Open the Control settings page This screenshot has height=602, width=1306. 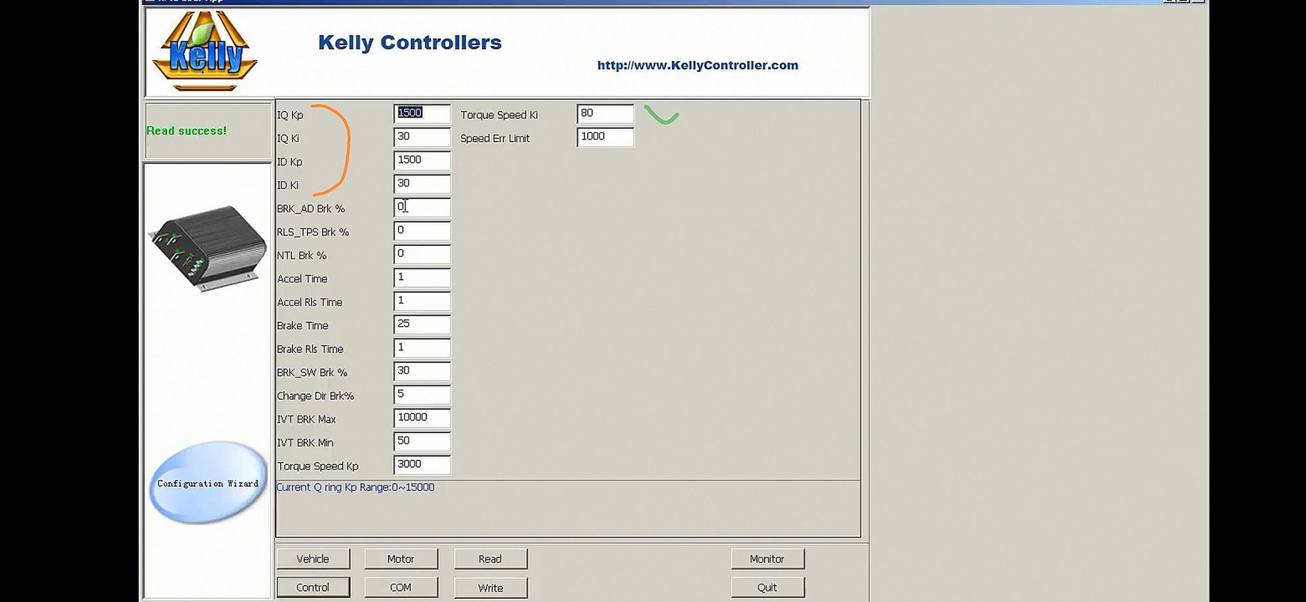point(313,588)
